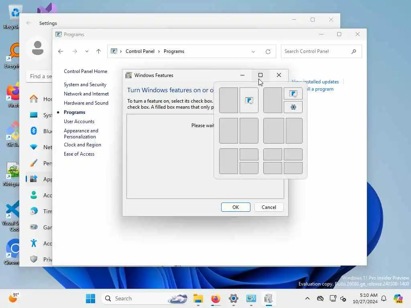Open Control Panel Home link
Image resolution: width=411 pixels, height=308 pixels.
pyautogui.click(x=85, y=71)
